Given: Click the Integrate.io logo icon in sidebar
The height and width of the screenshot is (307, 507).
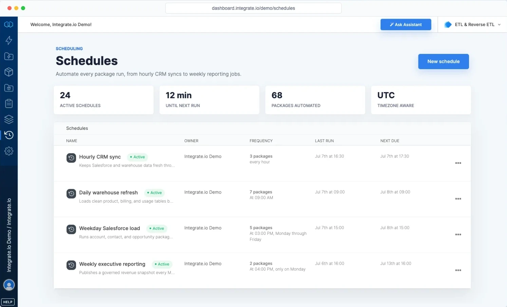Looking at the screenshot, I should click(x=9, y=24).
